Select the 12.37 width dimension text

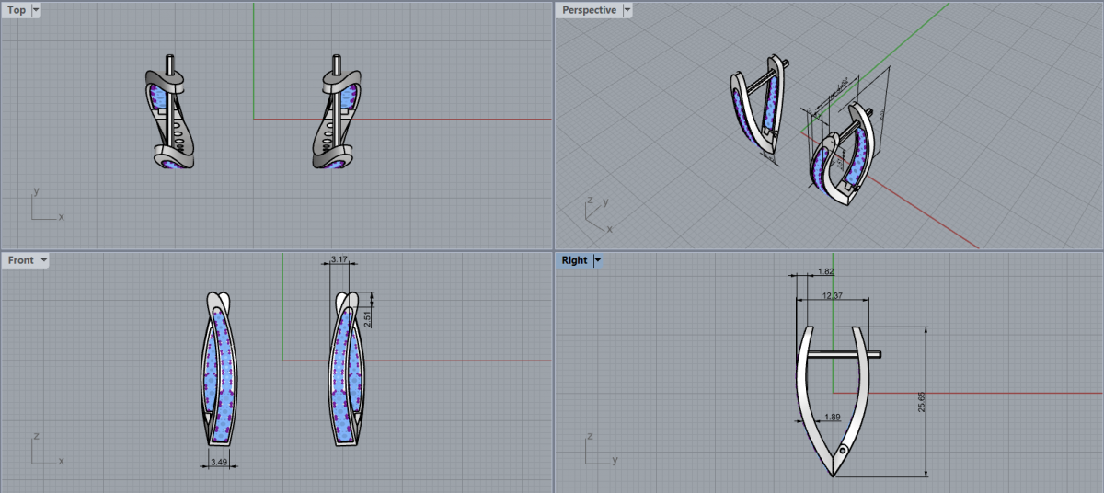(x=832, y=295)
